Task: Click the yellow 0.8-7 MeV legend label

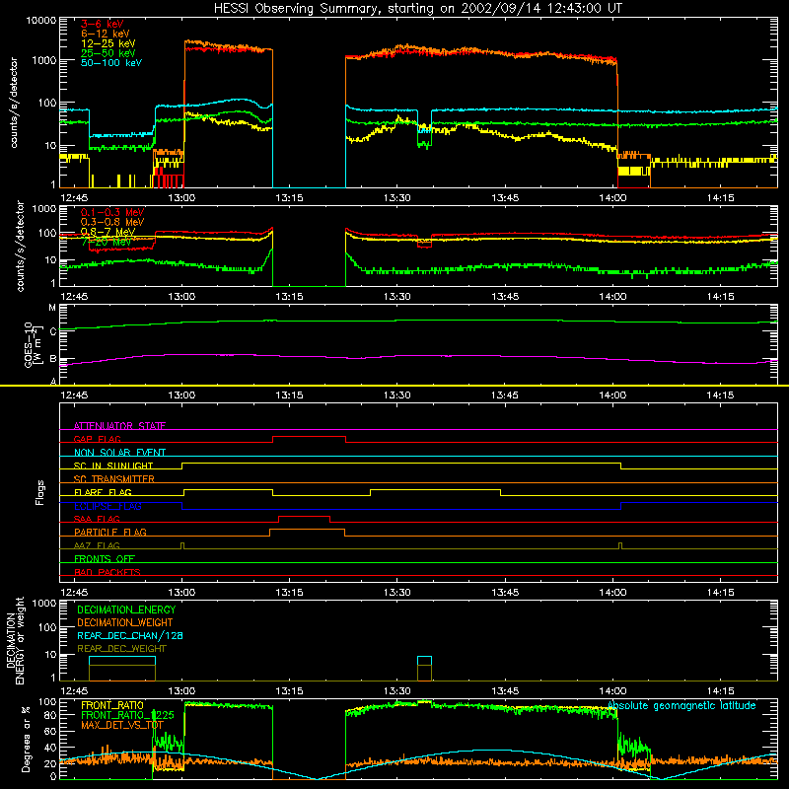Action: (x=108, y=232)
